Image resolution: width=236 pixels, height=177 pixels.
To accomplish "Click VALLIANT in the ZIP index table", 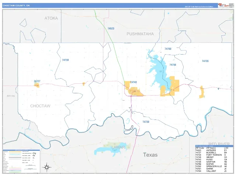I will (x=211, y=171).
